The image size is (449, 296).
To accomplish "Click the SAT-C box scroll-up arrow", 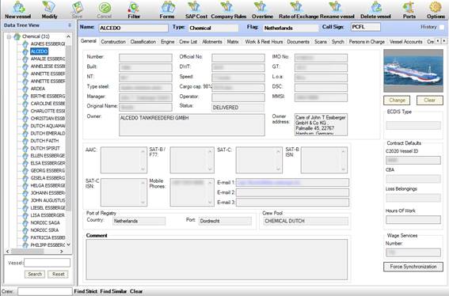I will coord(278,151).
